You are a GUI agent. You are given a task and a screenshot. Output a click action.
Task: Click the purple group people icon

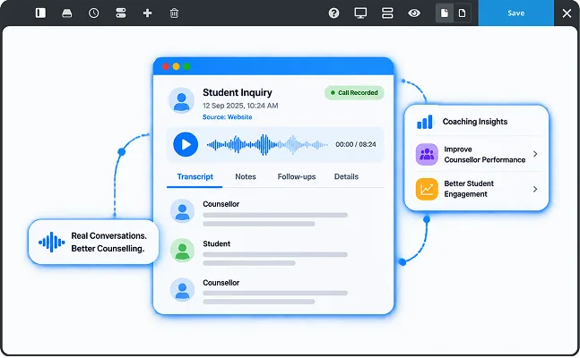point(427,155)
